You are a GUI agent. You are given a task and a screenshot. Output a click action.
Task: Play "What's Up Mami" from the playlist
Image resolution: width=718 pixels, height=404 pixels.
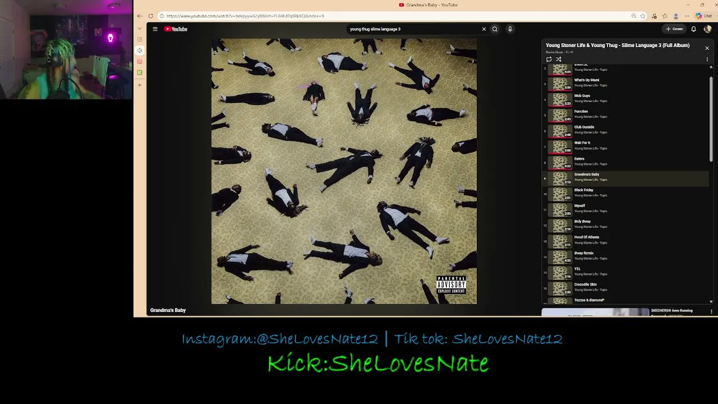click(625, 83)
